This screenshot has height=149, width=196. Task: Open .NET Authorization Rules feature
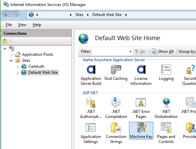pos(91,108)
